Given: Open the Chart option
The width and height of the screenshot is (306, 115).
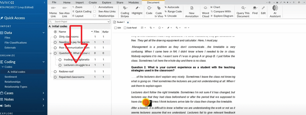Looking at the screenshot, I should pos(215,7).
